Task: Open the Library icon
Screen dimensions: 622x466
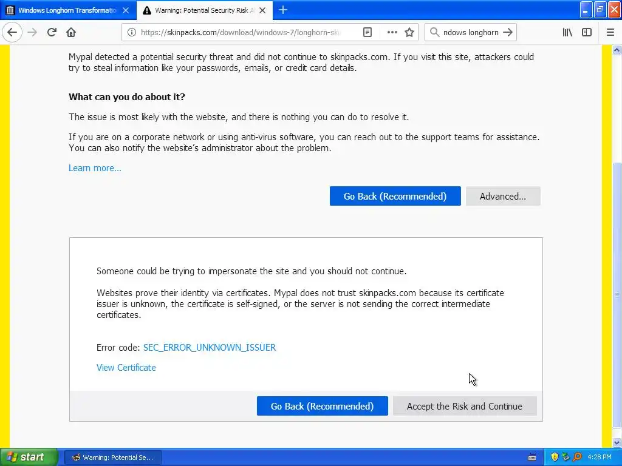Action: (567, 33)
